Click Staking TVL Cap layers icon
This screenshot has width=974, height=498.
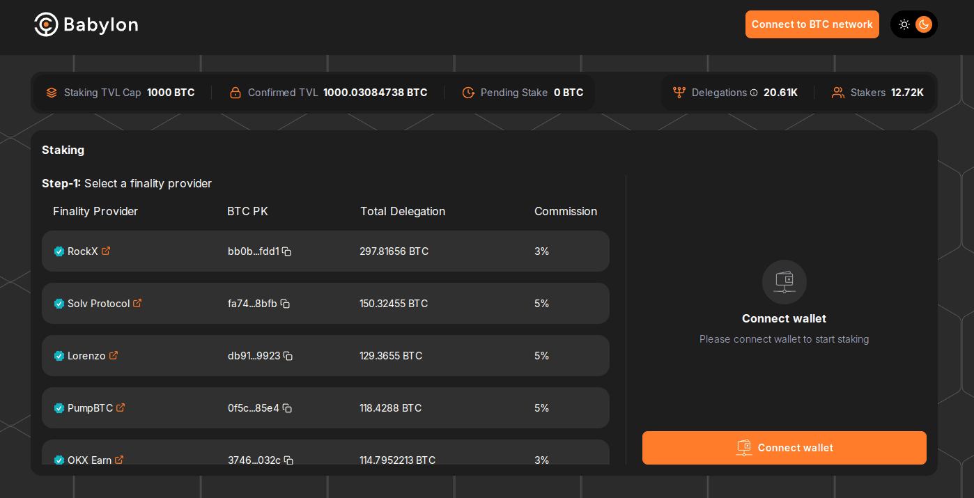tap(52, 93)
